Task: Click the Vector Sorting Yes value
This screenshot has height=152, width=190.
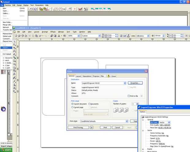Action: coord(163,133)
